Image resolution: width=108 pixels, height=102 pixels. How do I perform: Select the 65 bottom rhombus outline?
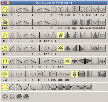click(102, 9)
